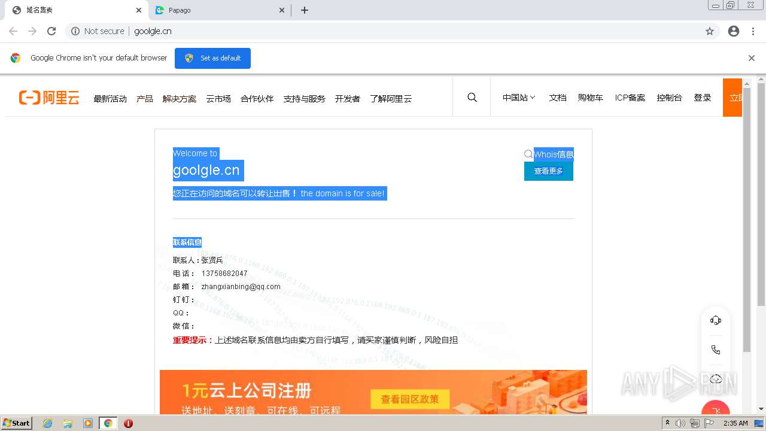This screenshot has width=766, height=431.
Task: Click the Whois信息 link
Action: click(554, 154)
